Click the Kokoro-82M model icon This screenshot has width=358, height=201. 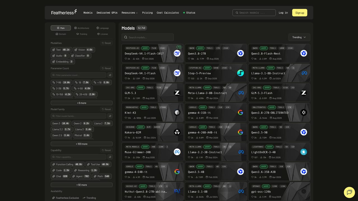tap(177, 132)
